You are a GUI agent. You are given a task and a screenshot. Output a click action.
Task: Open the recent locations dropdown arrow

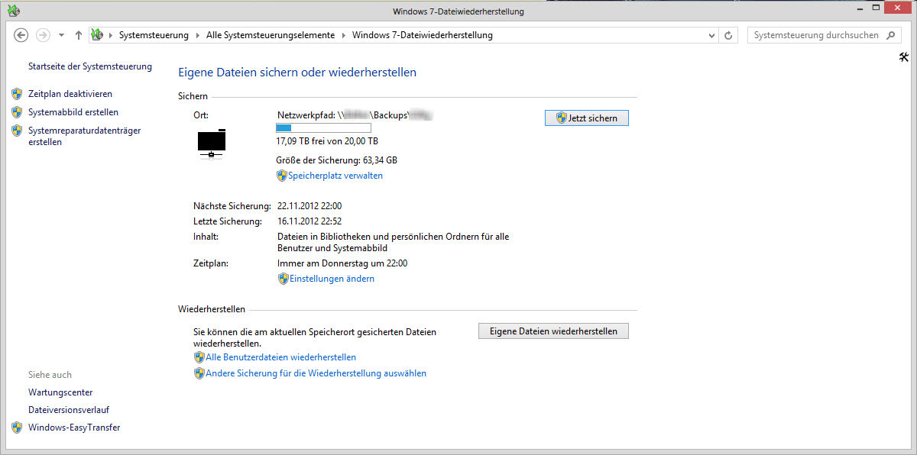click(61, 36)
